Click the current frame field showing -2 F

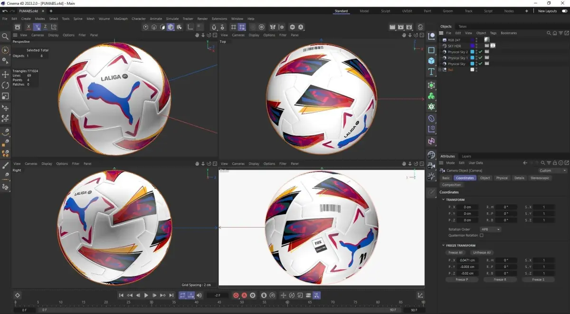(218, 295)
